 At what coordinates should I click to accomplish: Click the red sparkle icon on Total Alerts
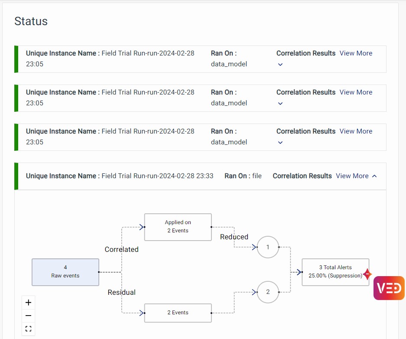367,274
